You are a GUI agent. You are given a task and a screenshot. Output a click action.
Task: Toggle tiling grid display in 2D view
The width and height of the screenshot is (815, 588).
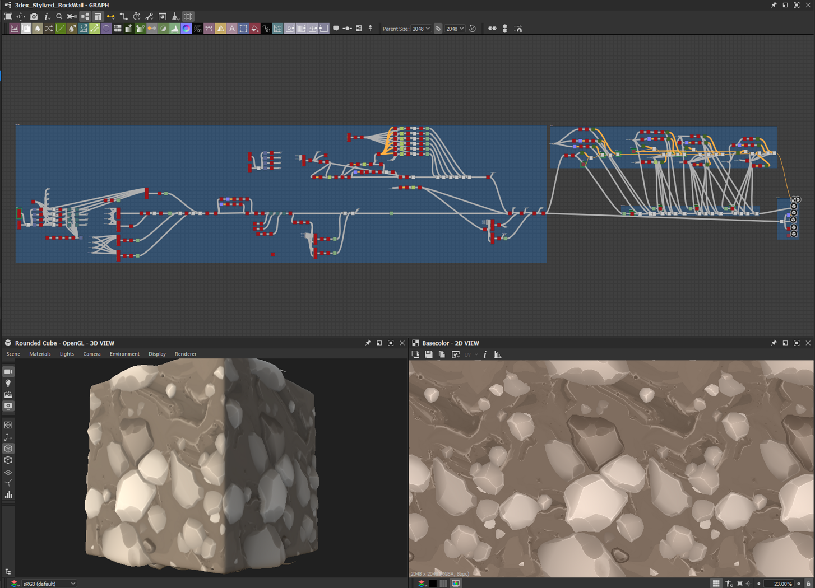click(x=716, y=584)
